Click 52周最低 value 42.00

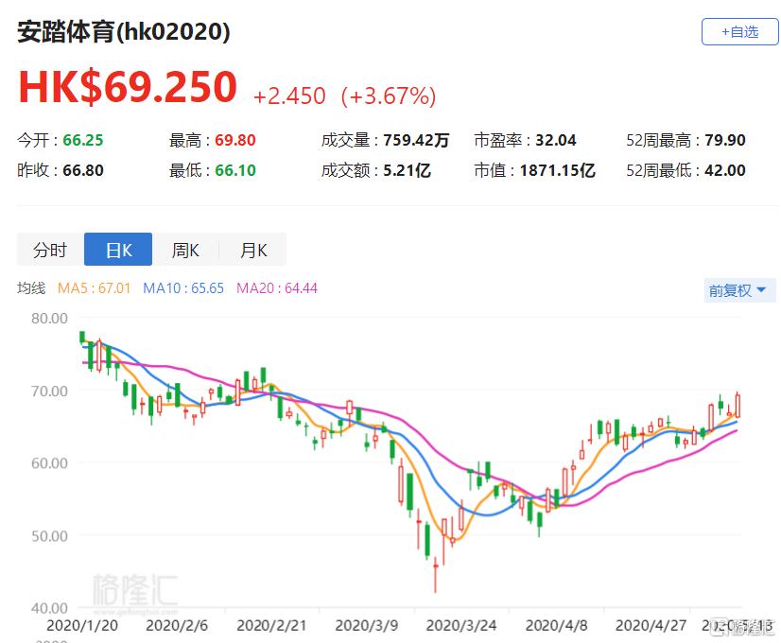725,170
